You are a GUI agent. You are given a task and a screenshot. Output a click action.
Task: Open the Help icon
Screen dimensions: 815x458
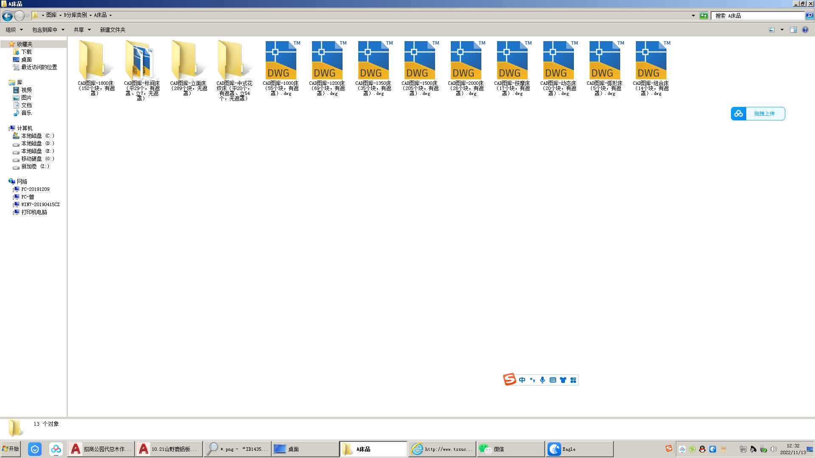point(805,30)
